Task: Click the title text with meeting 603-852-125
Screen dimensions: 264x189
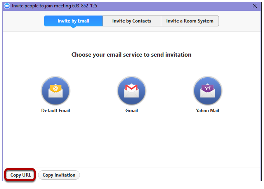Action: pyautogui.click(x=55, y=6)
